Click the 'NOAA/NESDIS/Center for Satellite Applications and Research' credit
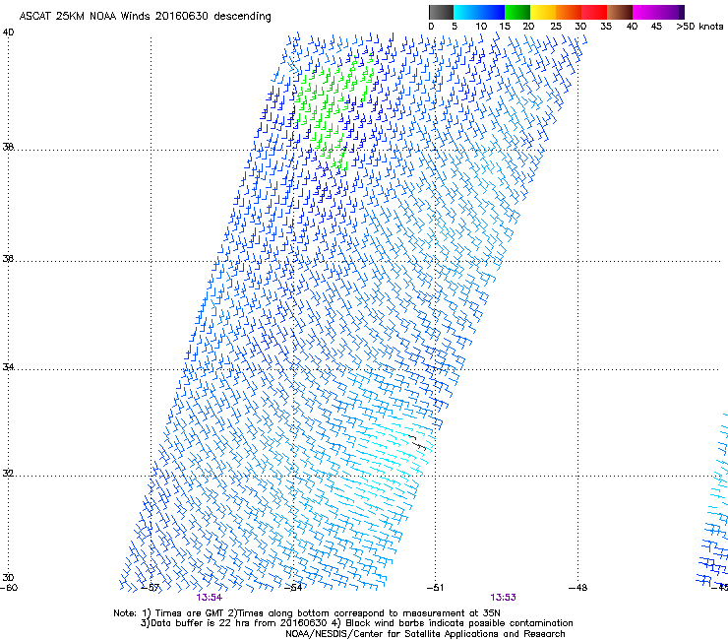Screen dimensions: 728x640 (x=425, y=634)
